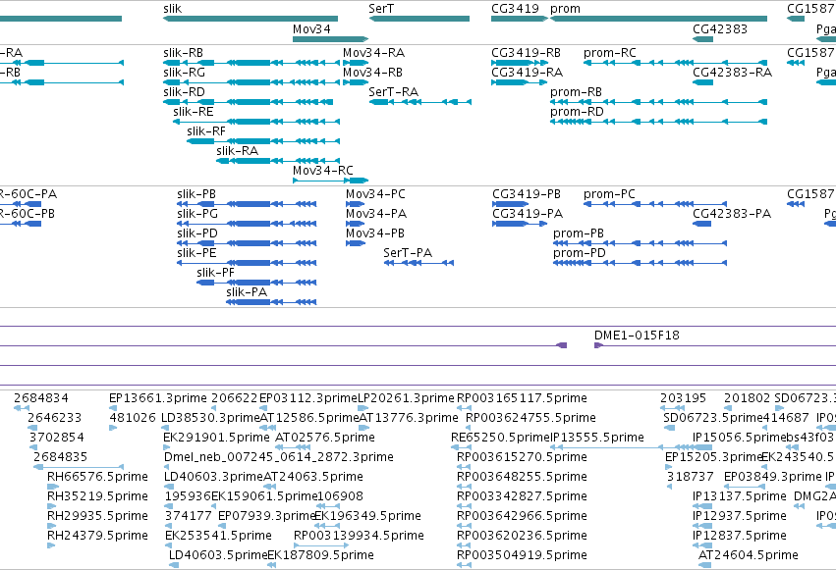
Task: Click the slik gene label
Action: pos(172,9)
